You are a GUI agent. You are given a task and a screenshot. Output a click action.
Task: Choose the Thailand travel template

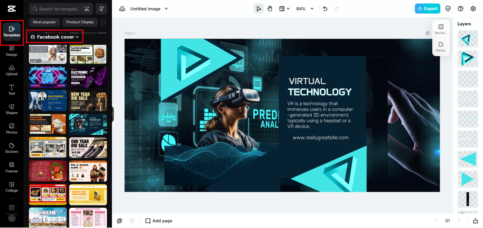(48, 217)
